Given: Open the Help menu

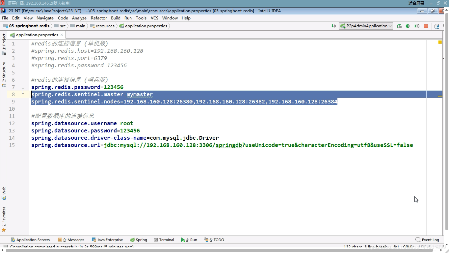Looking at the screenshot, I should [186, 18].
